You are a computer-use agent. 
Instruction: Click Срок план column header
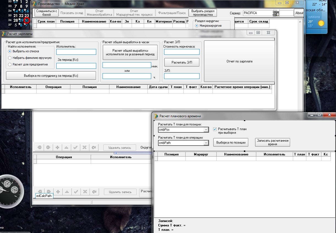46,21
